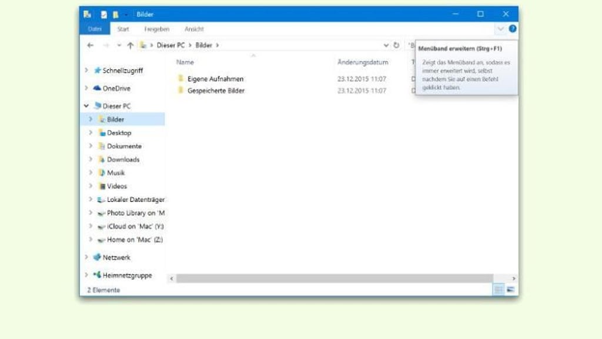
Task: Switch to details view from the status bar
Action: [497, 289]
